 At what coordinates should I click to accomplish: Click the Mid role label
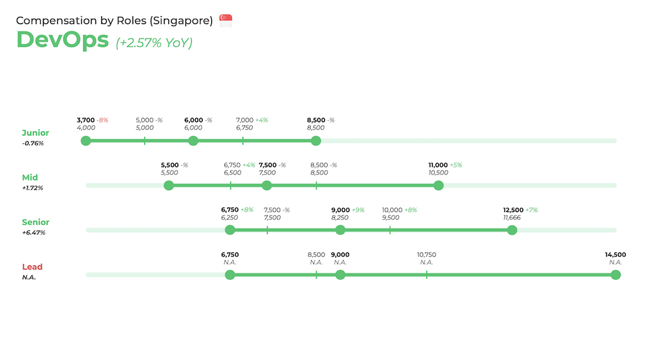pos(30,177)
